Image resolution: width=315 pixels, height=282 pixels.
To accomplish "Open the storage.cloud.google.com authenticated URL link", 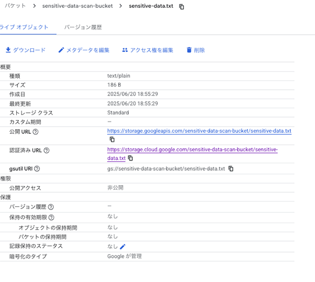I will tap(192, 150).
